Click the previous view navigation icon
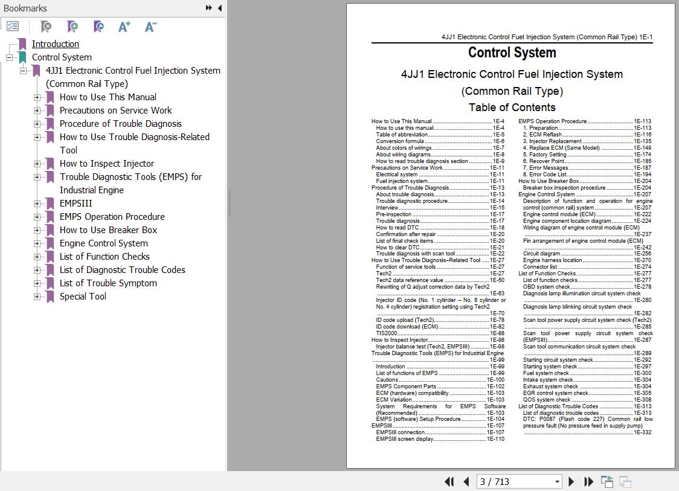 (607, 481)
